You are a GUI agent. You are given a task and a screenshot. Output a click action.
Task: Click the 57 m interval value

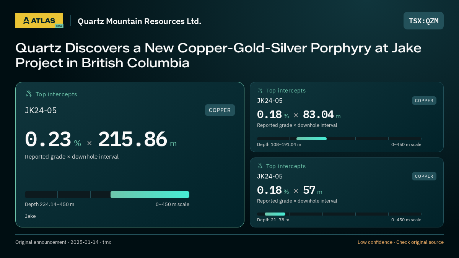(x=313, y=190)
